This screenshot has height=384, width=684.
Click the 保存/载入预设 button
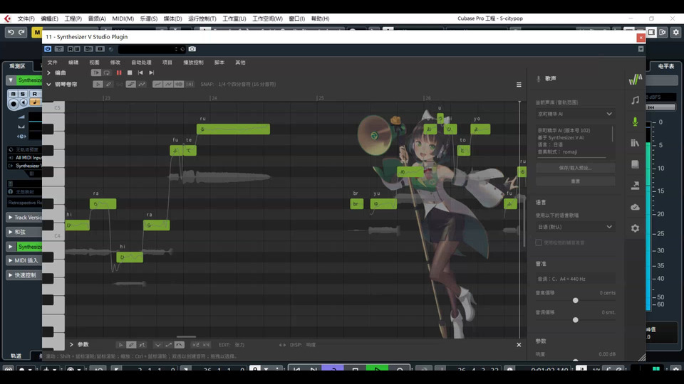point(574,168)
